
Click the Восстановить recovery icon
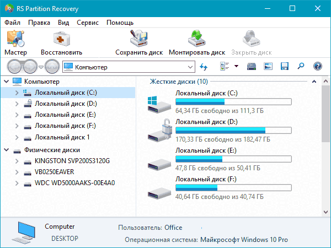click(x=61, y=39)
